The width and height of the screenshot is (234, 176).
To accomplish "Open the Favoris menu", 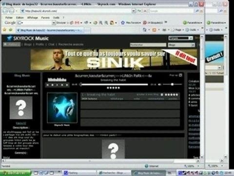I will click(x=45, y=18).
